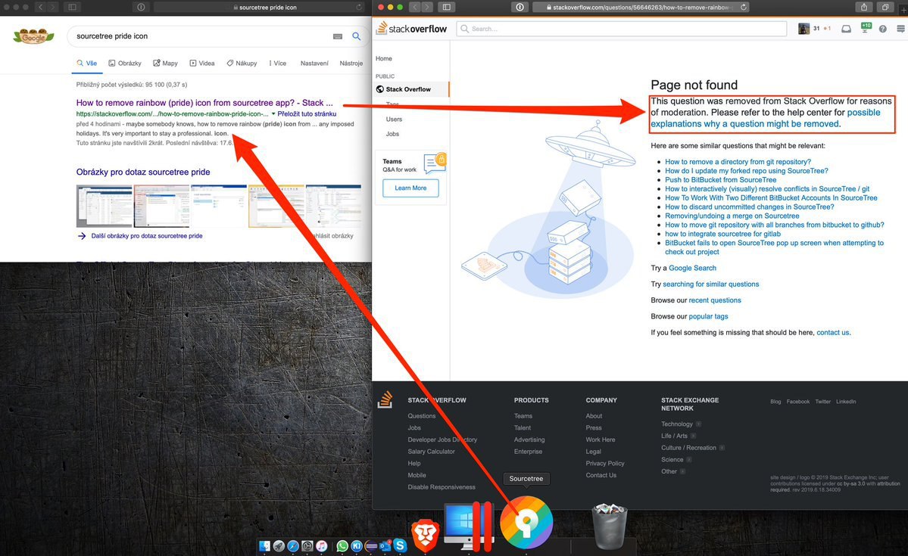This screenshot has width=908, height=556.
Task: Click Learn More button in Teams box
Action: pyautogui.click(x=410, y=188)
